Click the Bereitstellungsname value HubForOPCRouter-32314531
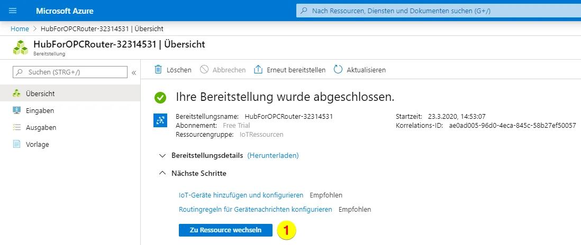The height and width of the screenshot is (245, 581). 288,116
